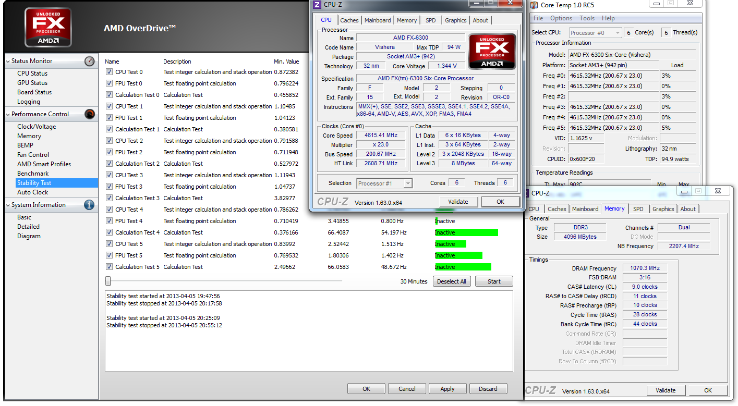Click the test duration slider handle
The height and width of the screenshot is (406, 738).
[x=108, y=281]
